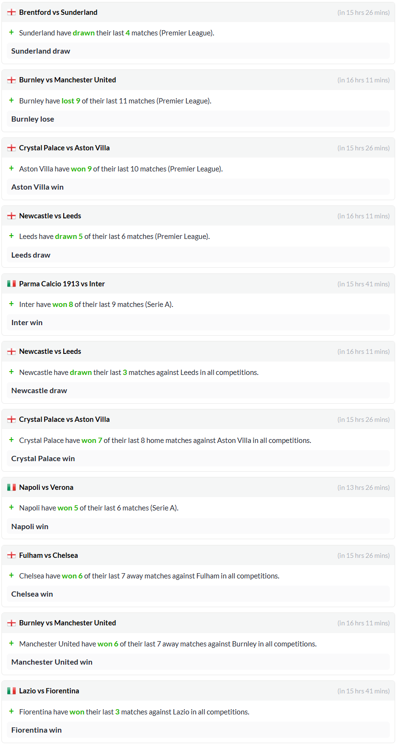The width and height of the screenshot is (398, 747).
Task: Expand the plus icon for Inter won 8 stat
Action: click(x=11, y=304)
